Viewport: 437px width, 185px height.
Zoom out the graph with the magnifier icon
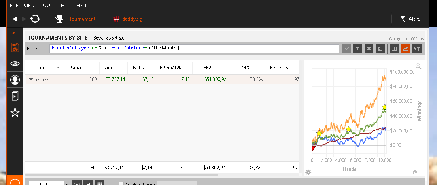pyautogui.click(x=418, y=66)
